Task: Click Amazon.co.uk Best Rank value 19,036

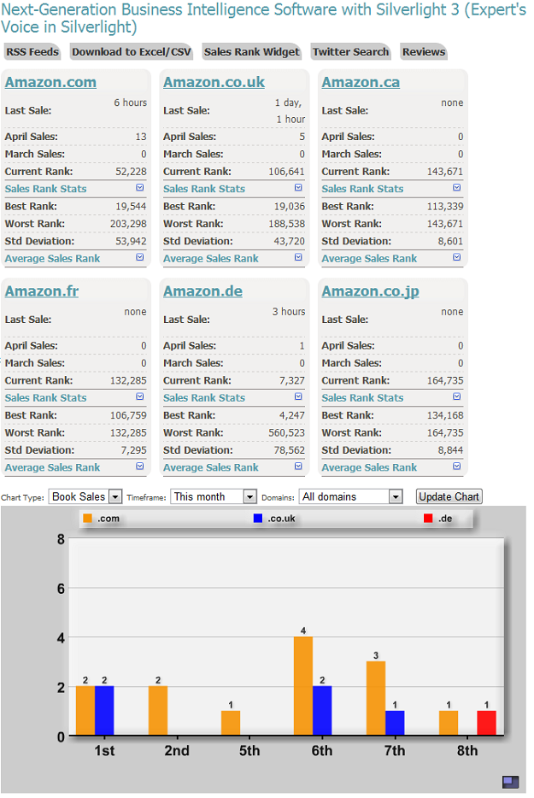Action: click(289, 207)
